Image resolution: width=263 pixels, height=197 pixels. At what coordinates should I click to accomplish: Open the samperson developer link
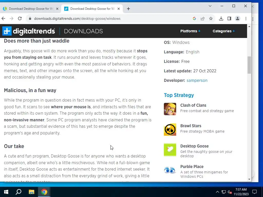tap(197, 80)
